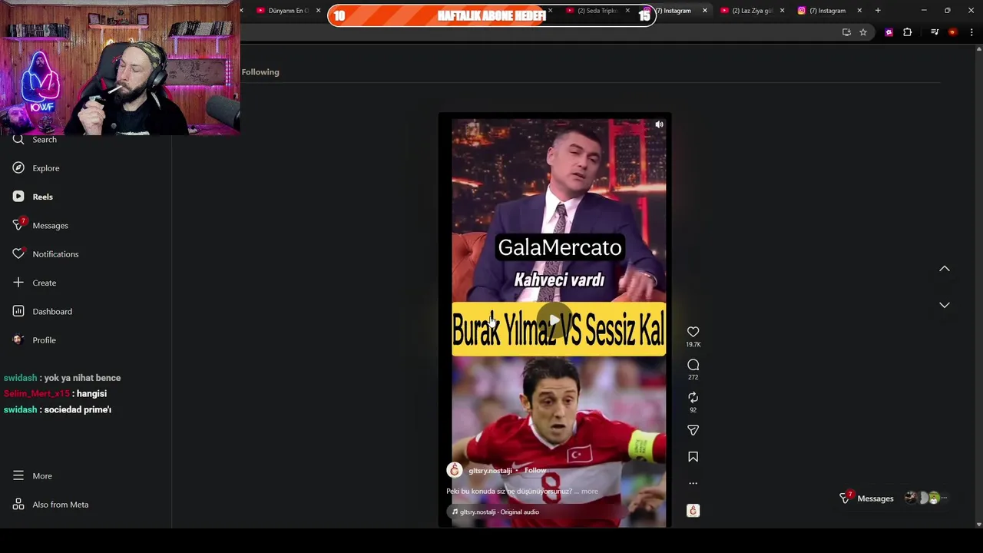983x553 pixels.
Task: Go to previous reel with up chevron
Action: pos(945,269)
